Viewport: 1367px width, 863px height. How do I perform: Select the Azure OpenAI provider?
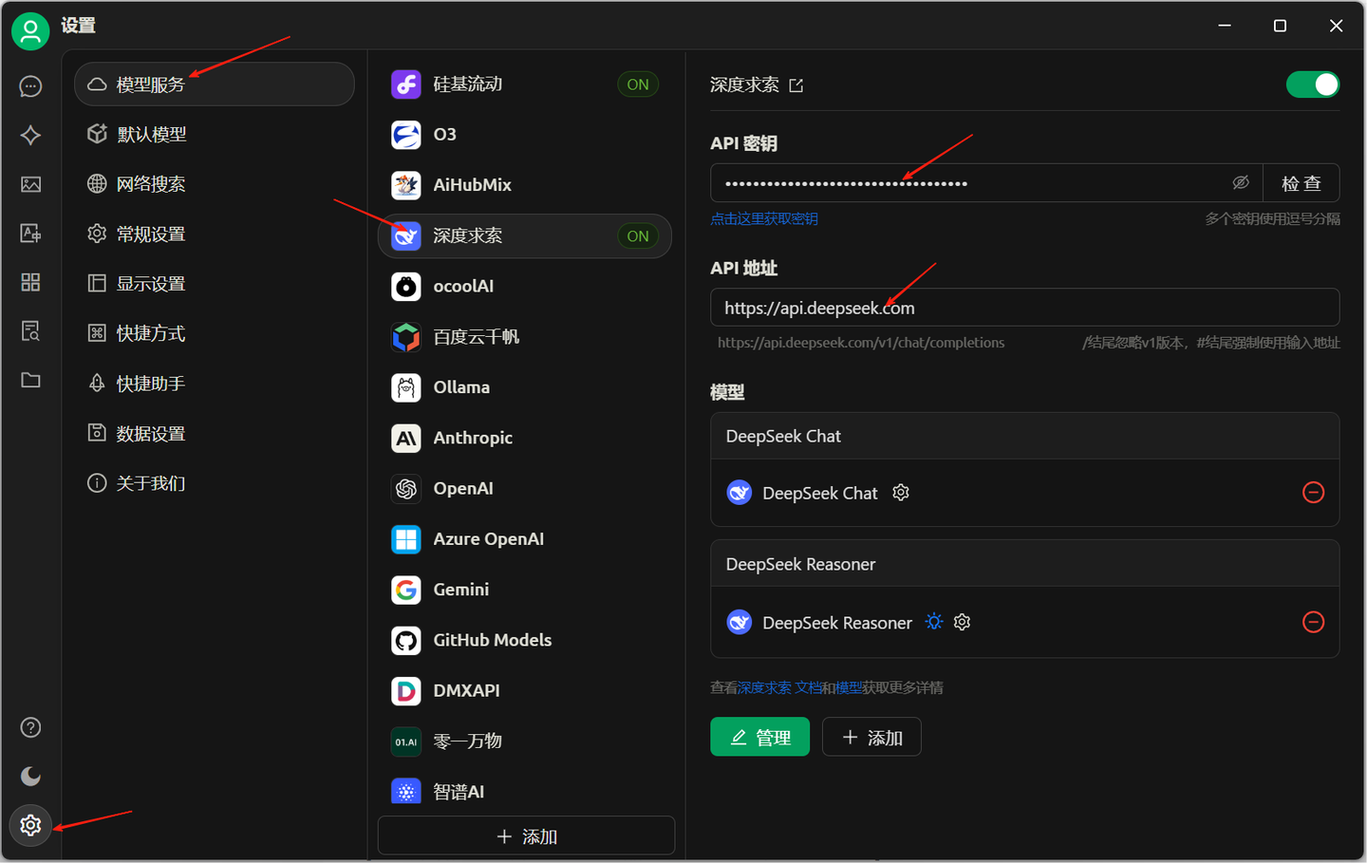(525, 539)
